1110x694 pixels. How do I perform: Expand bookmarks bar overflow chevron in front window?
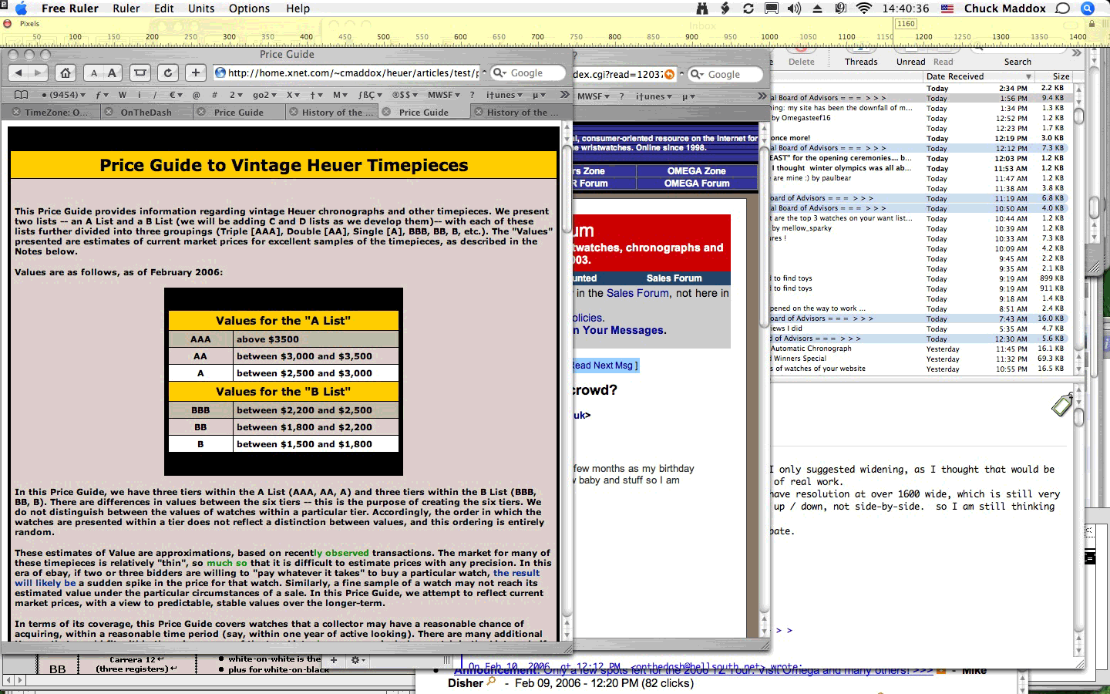pyautogui.click(x=564, y=94)
